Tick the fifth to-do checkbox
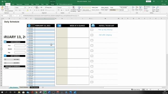The width and height of the screenshot is (168, 94). click(92, 51)
